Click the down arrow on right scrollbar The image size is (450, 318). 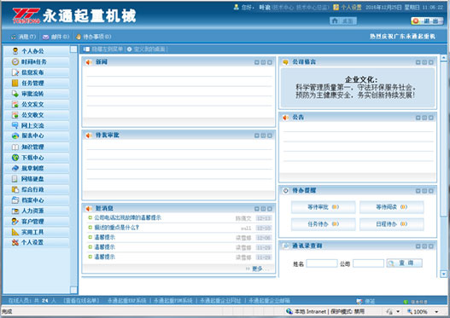[443, 275]
